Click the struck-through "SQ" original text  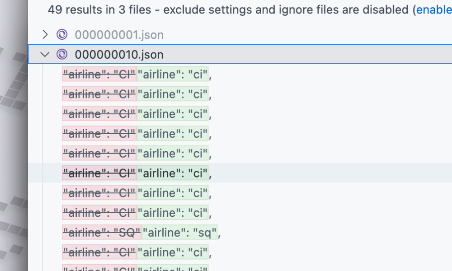pos(102,232)
